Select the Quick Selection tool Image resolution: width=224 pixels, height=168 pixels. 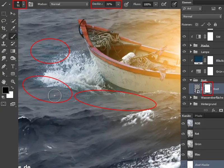tap(13, 21)
